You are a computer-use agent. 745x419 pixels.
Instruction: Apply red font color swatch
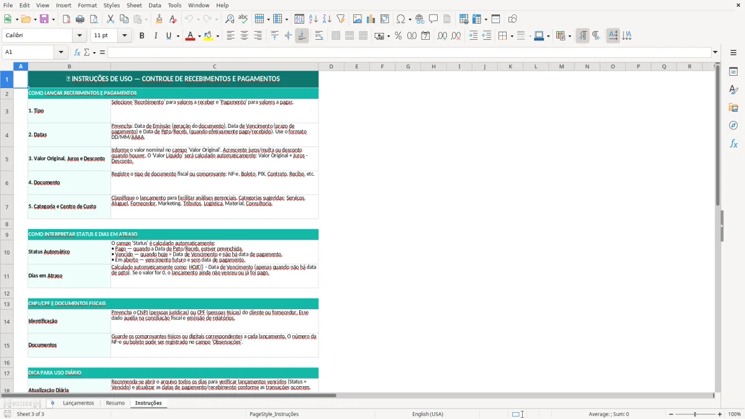[x=190, y=36]
